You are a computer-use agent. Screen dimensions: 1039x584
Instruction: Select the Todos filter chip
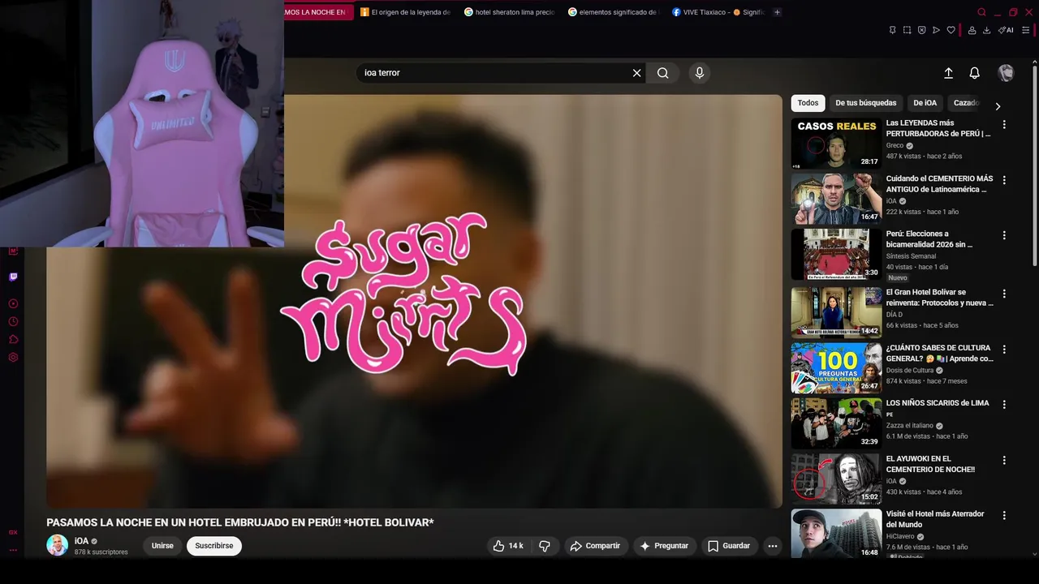(x=808, y=103)
